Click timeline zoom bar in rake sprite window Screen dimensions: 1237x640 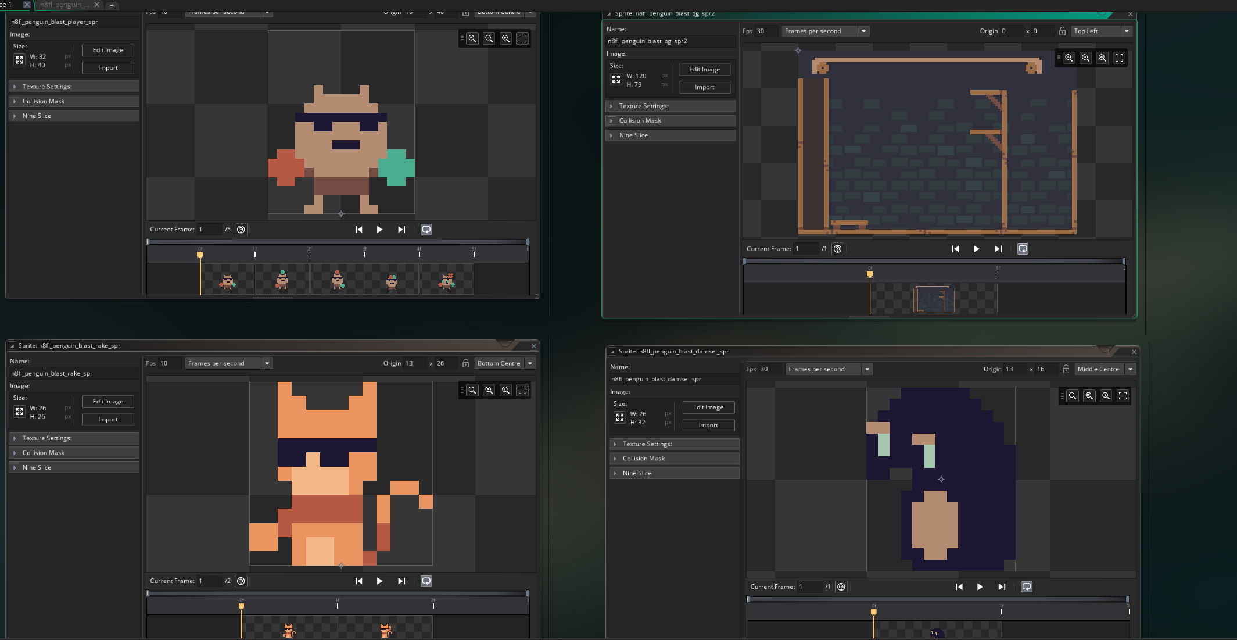[x=337, y=593]
